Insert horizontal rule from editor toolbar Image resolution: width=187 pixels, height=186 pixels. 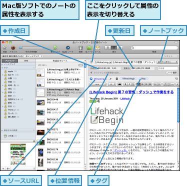172,84
